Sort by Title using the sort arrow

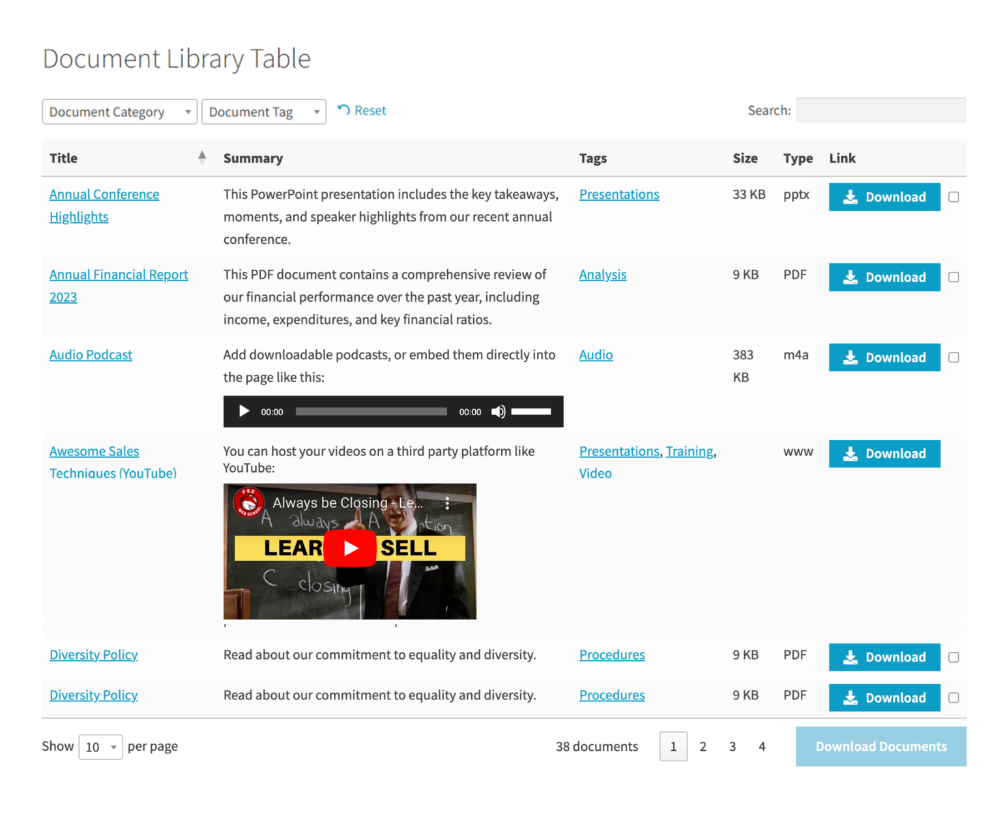pos(202,157)
